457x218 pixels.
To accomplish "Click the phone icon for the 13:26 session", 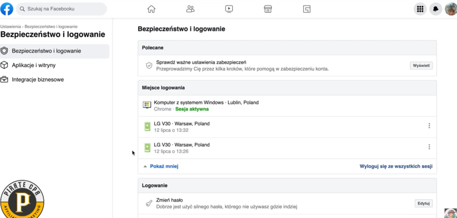I will (147, 148).
